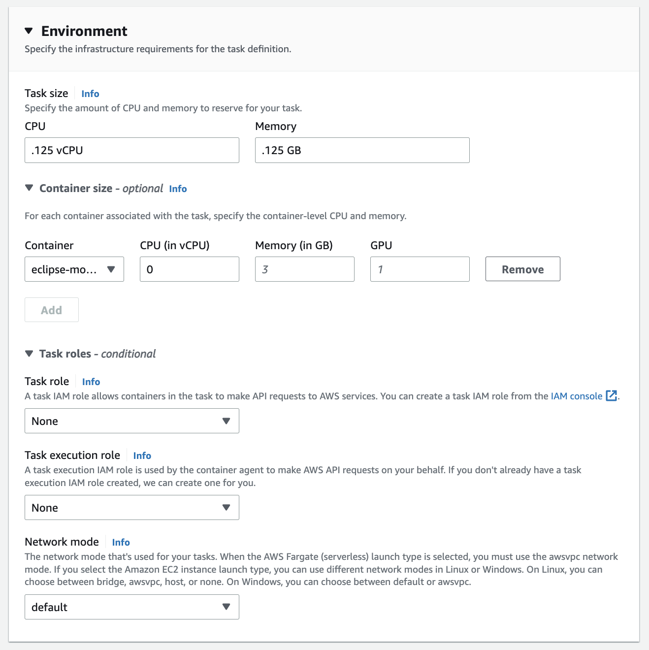Open the Network mode default dropdown

pyautogui.click(x=131, y=607)
